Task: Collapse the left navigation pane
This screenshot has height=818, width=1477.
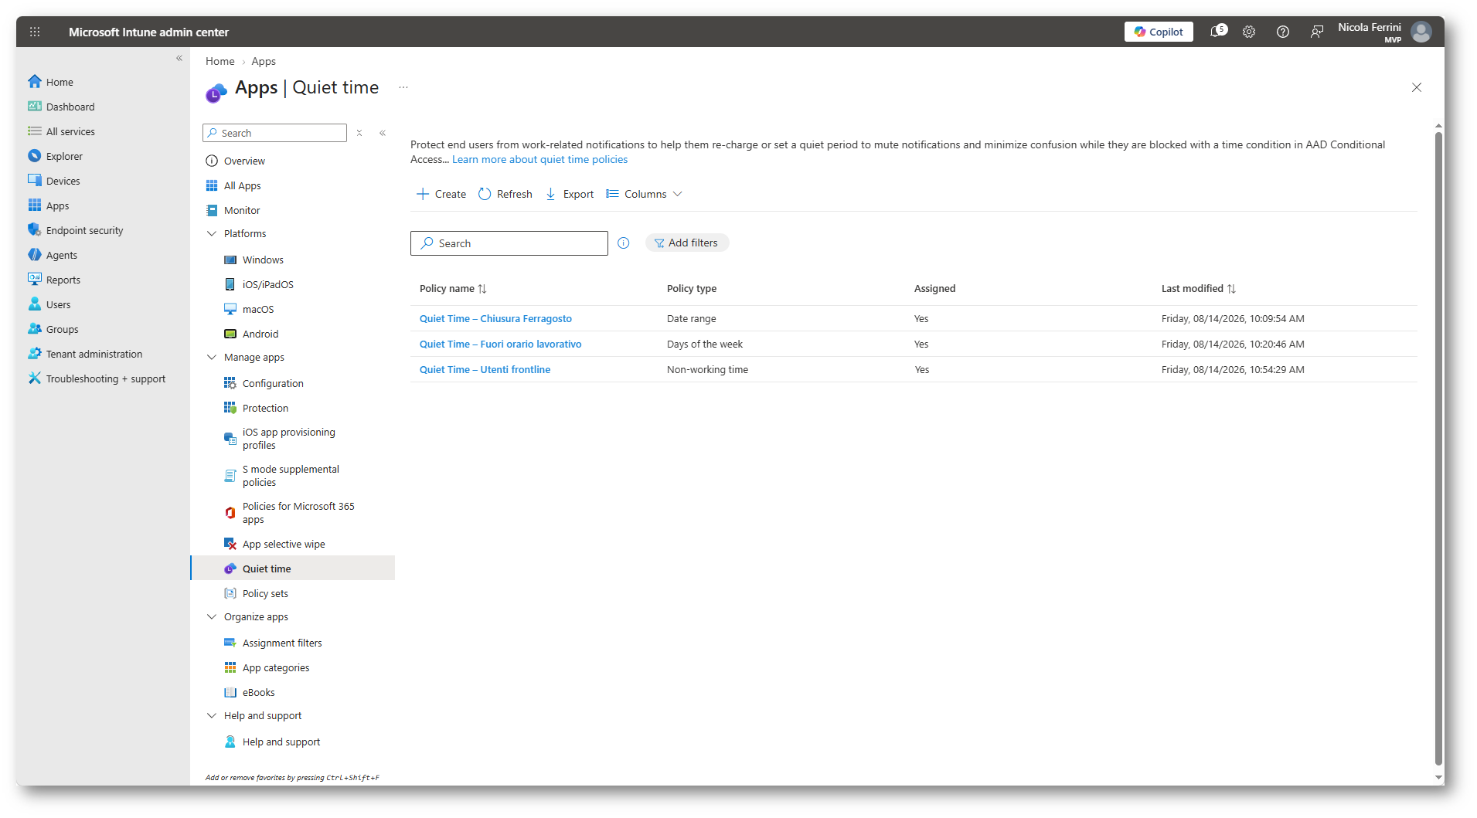Action: click(179, 58)
